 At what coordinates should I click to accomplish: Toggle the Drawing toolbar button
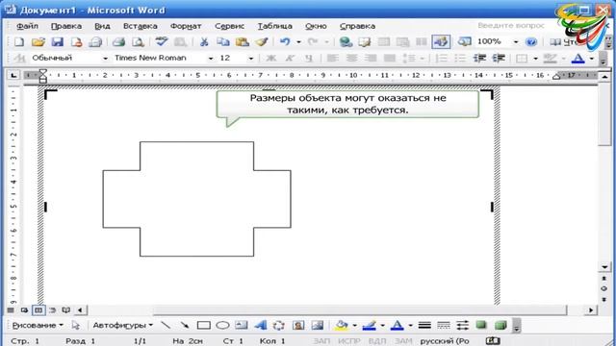click(x=441, y=41)
